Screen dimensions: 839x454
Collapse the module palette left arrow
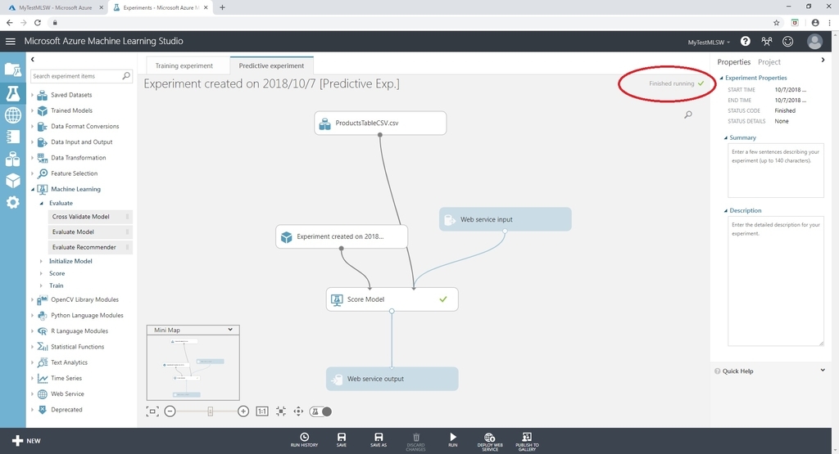(x=33, y=59)
